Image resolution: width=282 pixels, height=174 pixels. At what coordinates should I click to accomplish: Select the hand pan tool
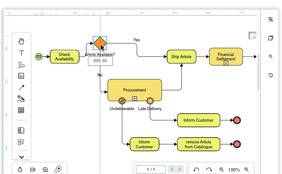click(x=21, y=41)
